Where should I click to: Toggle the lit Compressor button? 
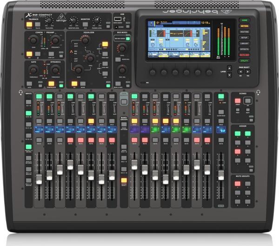(51, 84)
